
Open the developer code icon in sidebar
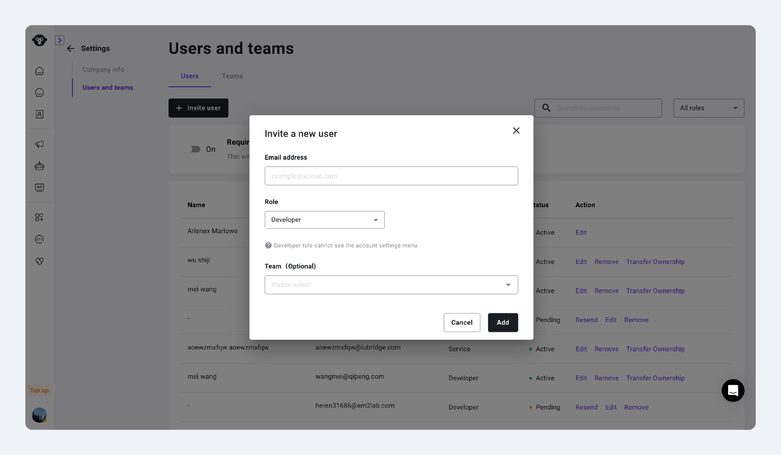[x=39, y=239]
